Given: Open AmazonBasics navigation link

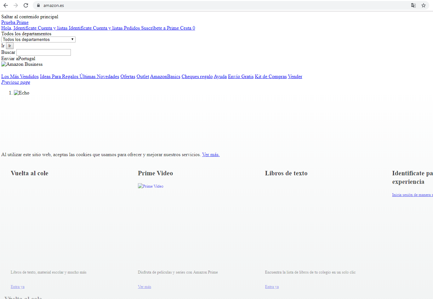Looking at the screenshot, I should tap(165, 76).
